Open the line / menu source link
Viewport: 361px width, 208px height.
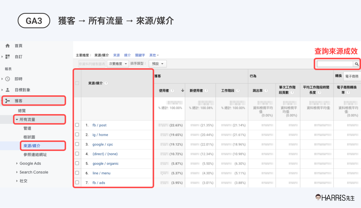(101, 173)
